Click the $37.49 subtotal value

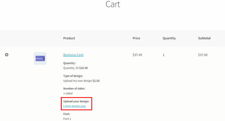pos(203,55)
